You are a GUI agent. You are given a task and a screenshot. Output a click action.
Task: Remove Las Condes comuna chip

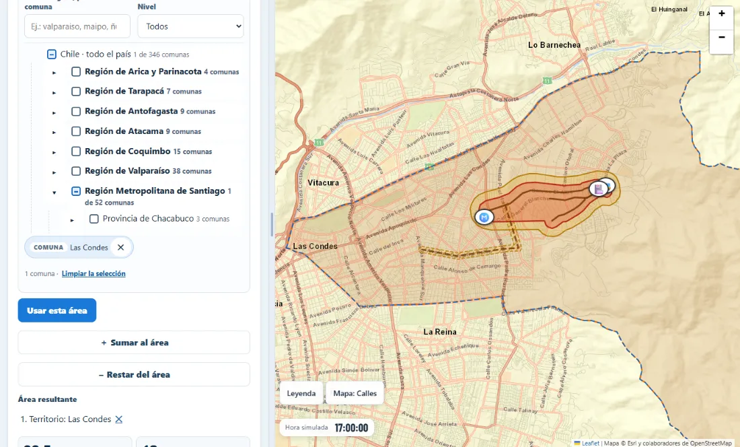pos(121,247)
